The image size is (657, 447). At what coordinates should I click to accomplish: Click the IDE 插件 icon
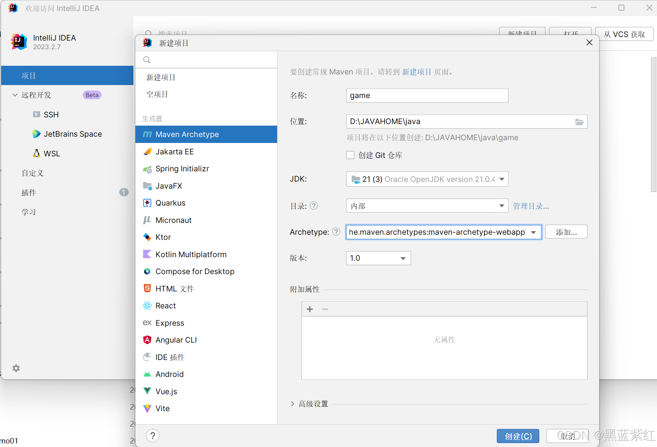147,357
